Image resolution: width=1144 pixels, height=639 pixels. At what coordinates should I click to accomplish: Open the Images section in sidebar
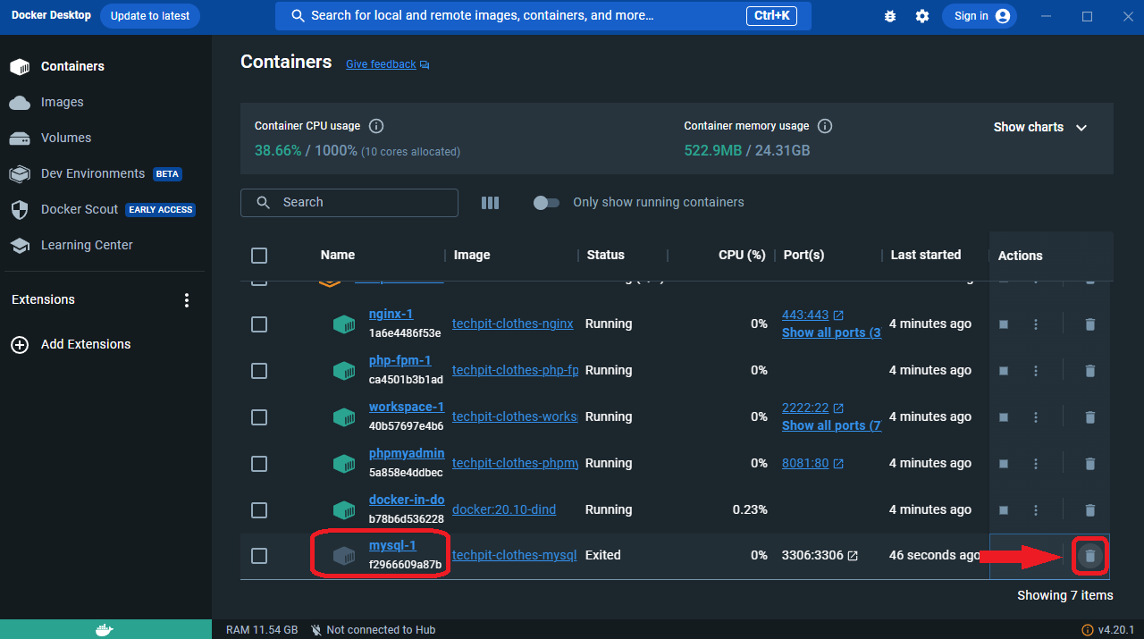pyautogui.click(x=62, y=102)
